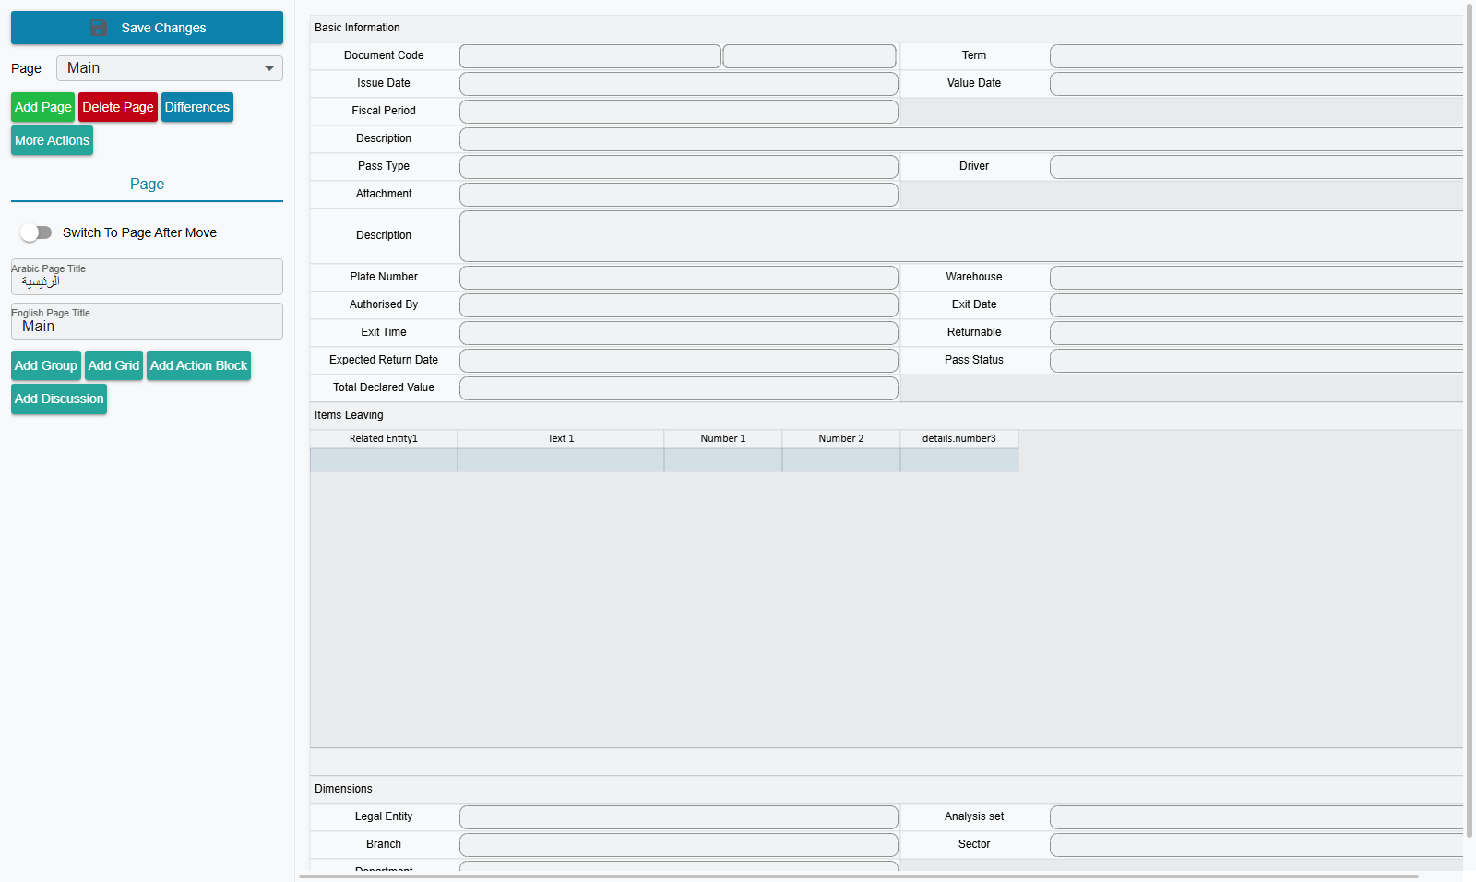
Task: Click the second Document Code field
Action: (810, 56)
